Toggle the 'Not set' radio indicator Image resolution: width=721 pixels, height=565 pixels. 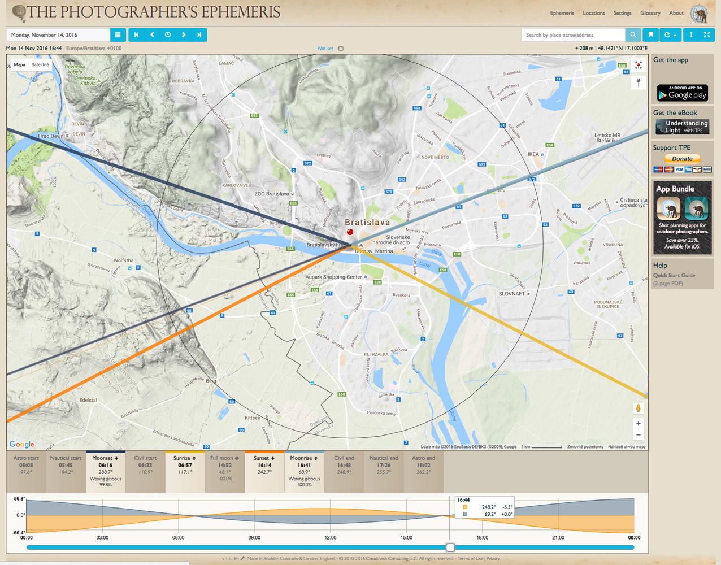(x=341, y=49)
